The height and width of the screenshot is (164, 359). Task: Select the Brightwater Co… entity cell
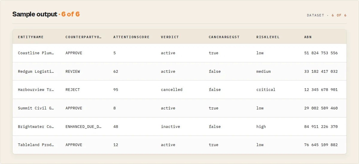[x=36, y=127]
